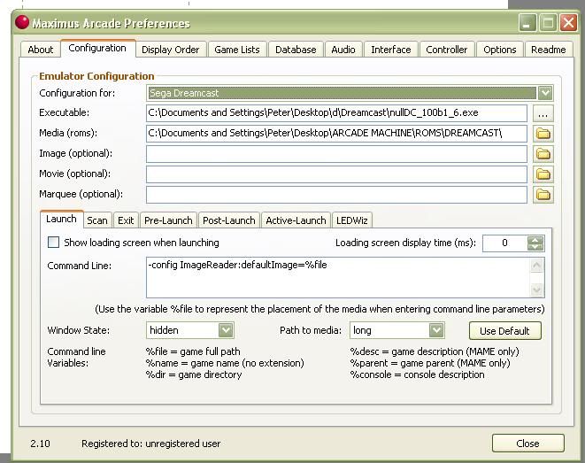The height and width of the screenshot is (463, 585).
Task: Click in the Movie (optional) field
Action: point(336,174)
